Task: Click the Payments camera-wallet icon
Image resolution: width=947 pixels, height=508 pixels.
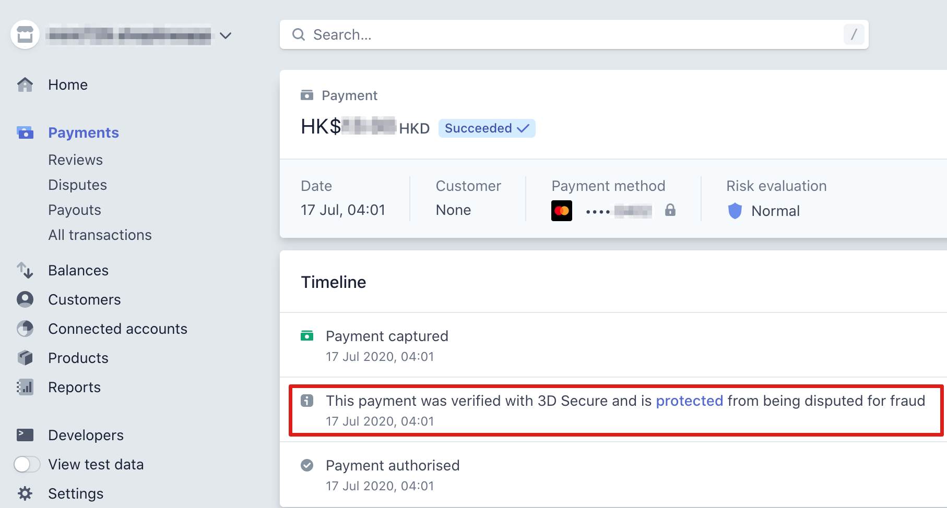Action: (x=25, y=132)
